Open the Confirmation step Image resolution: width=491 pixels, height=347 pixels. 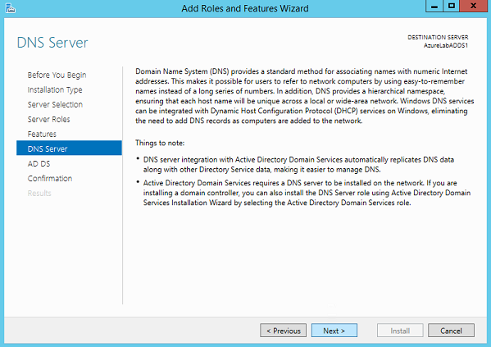[50, 178]
